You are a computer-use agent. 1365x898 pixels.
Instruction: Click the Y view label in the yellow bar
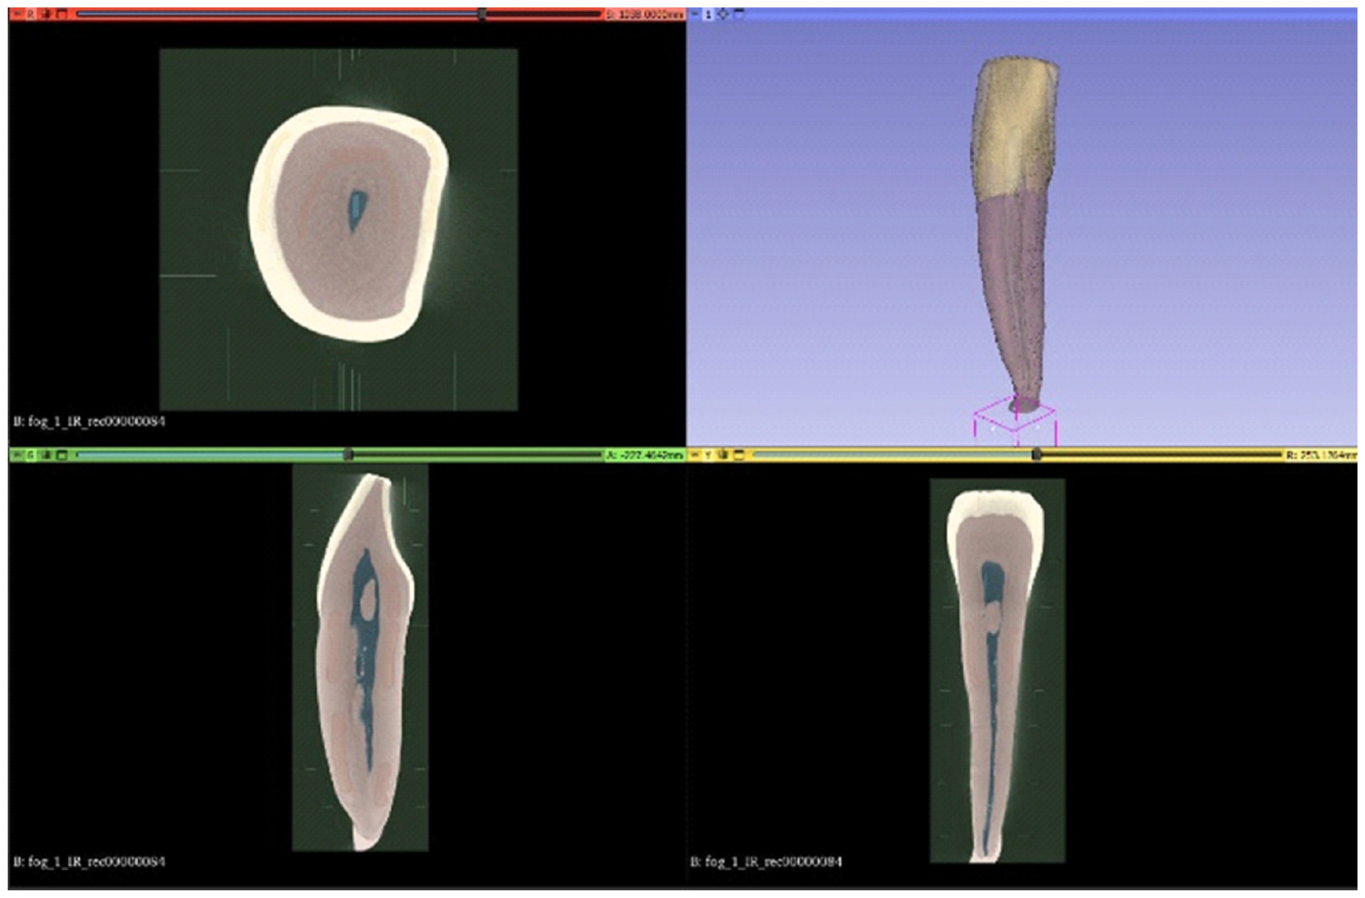(x=708, y=455)
